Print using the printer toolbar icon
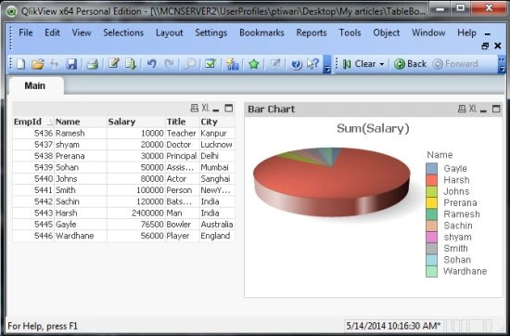Image resolution: width=510 pixels, height=336 pixels. 93,64
